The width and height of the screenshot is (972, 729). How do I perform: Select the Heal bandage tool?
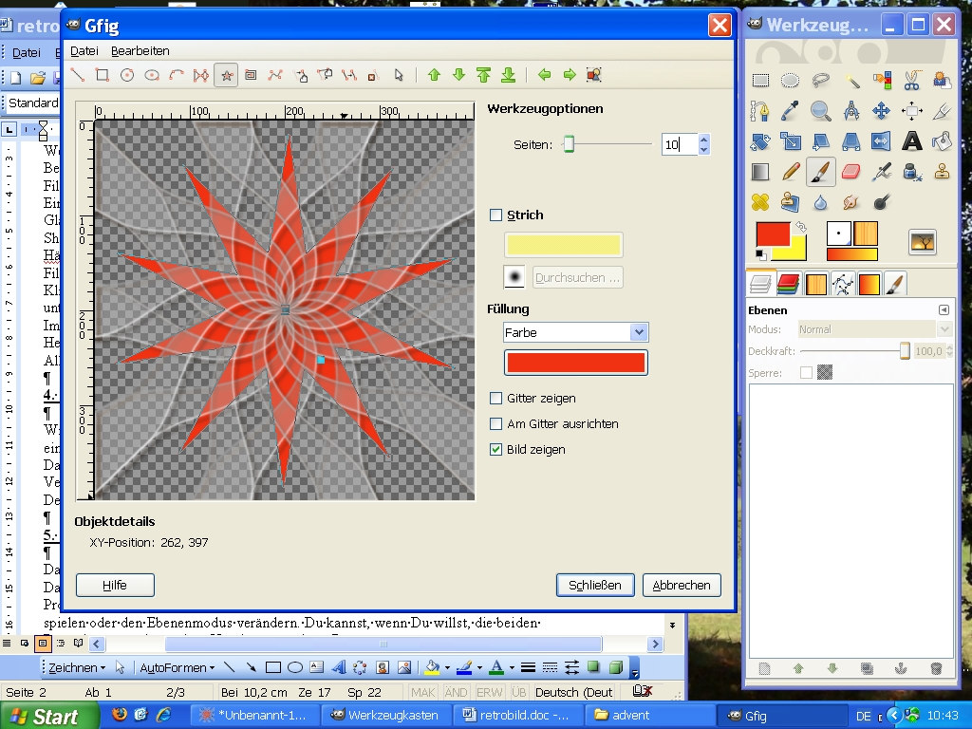pyautogui.click(x=760, y=202)
